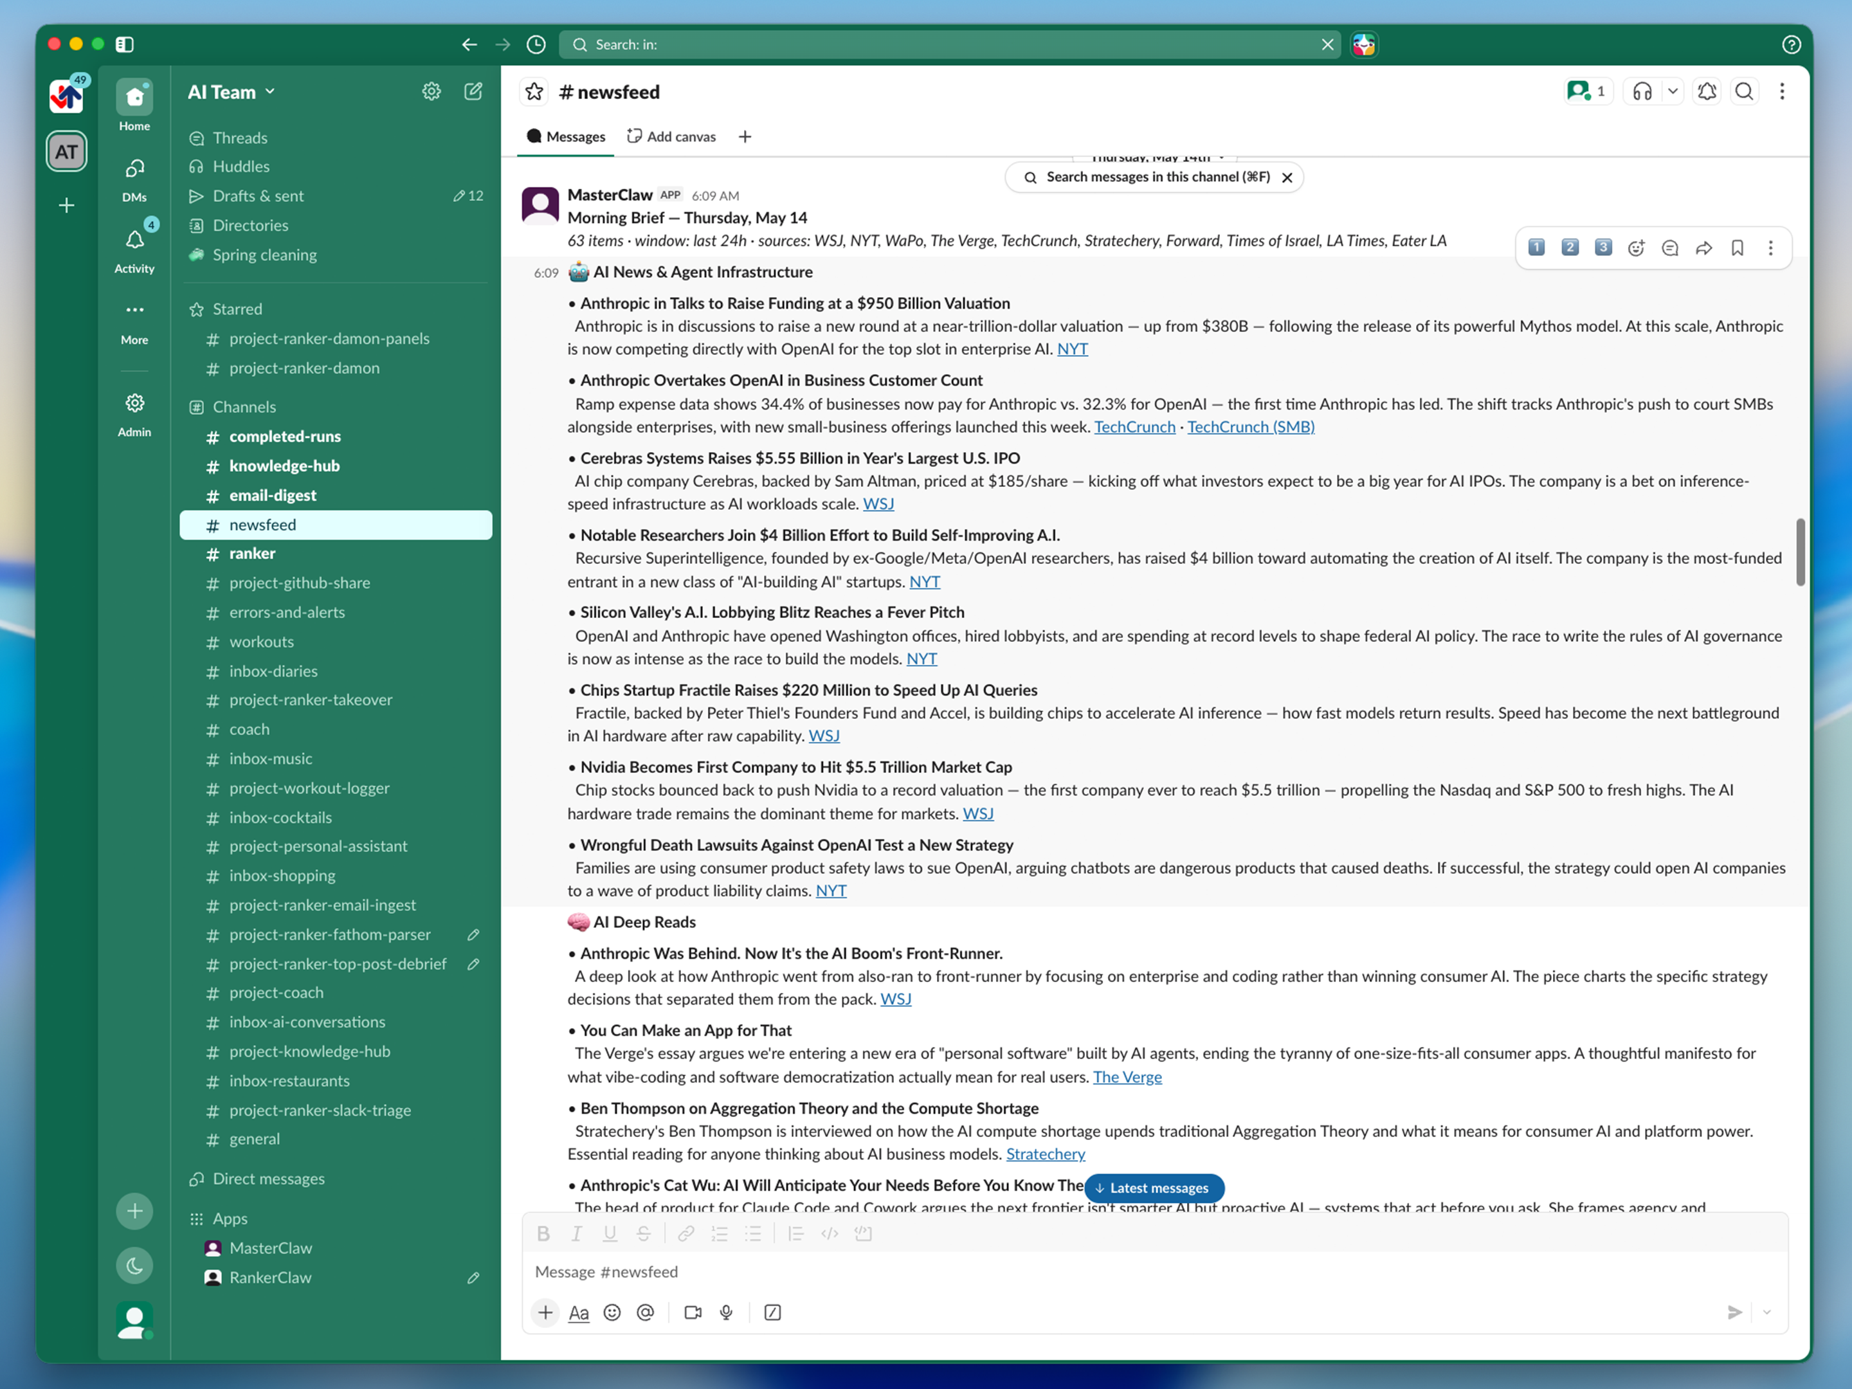
Task: Go back with left arrow
Action: click(x=469, y=44)
